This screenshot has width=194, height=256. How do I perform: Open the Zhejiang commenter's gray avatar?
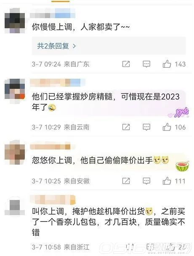pyautogui.click(x=15, y=207)
